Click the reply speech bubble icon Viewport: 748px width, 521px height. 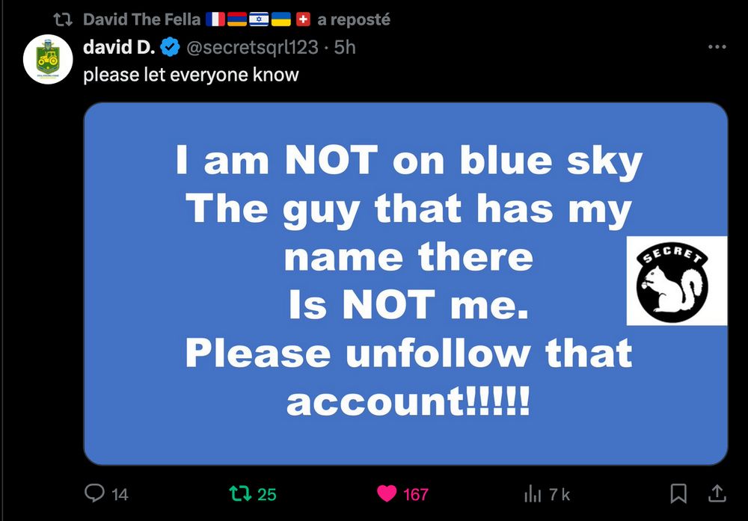pos(94,493)
